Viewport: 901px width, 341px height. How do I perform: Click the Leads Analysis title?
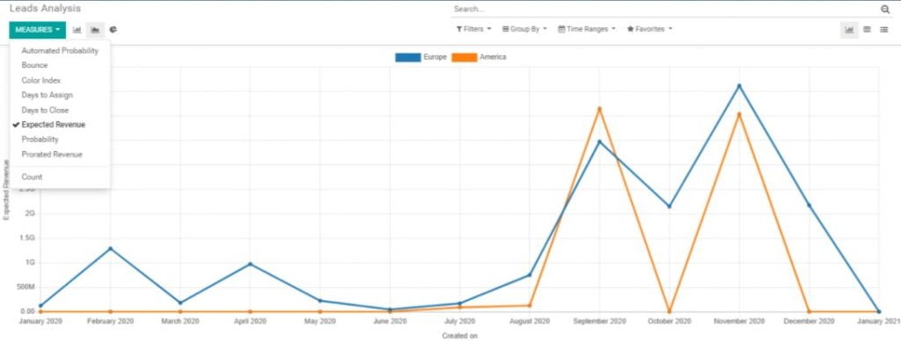pyautogui.click(x=45, y=9)
